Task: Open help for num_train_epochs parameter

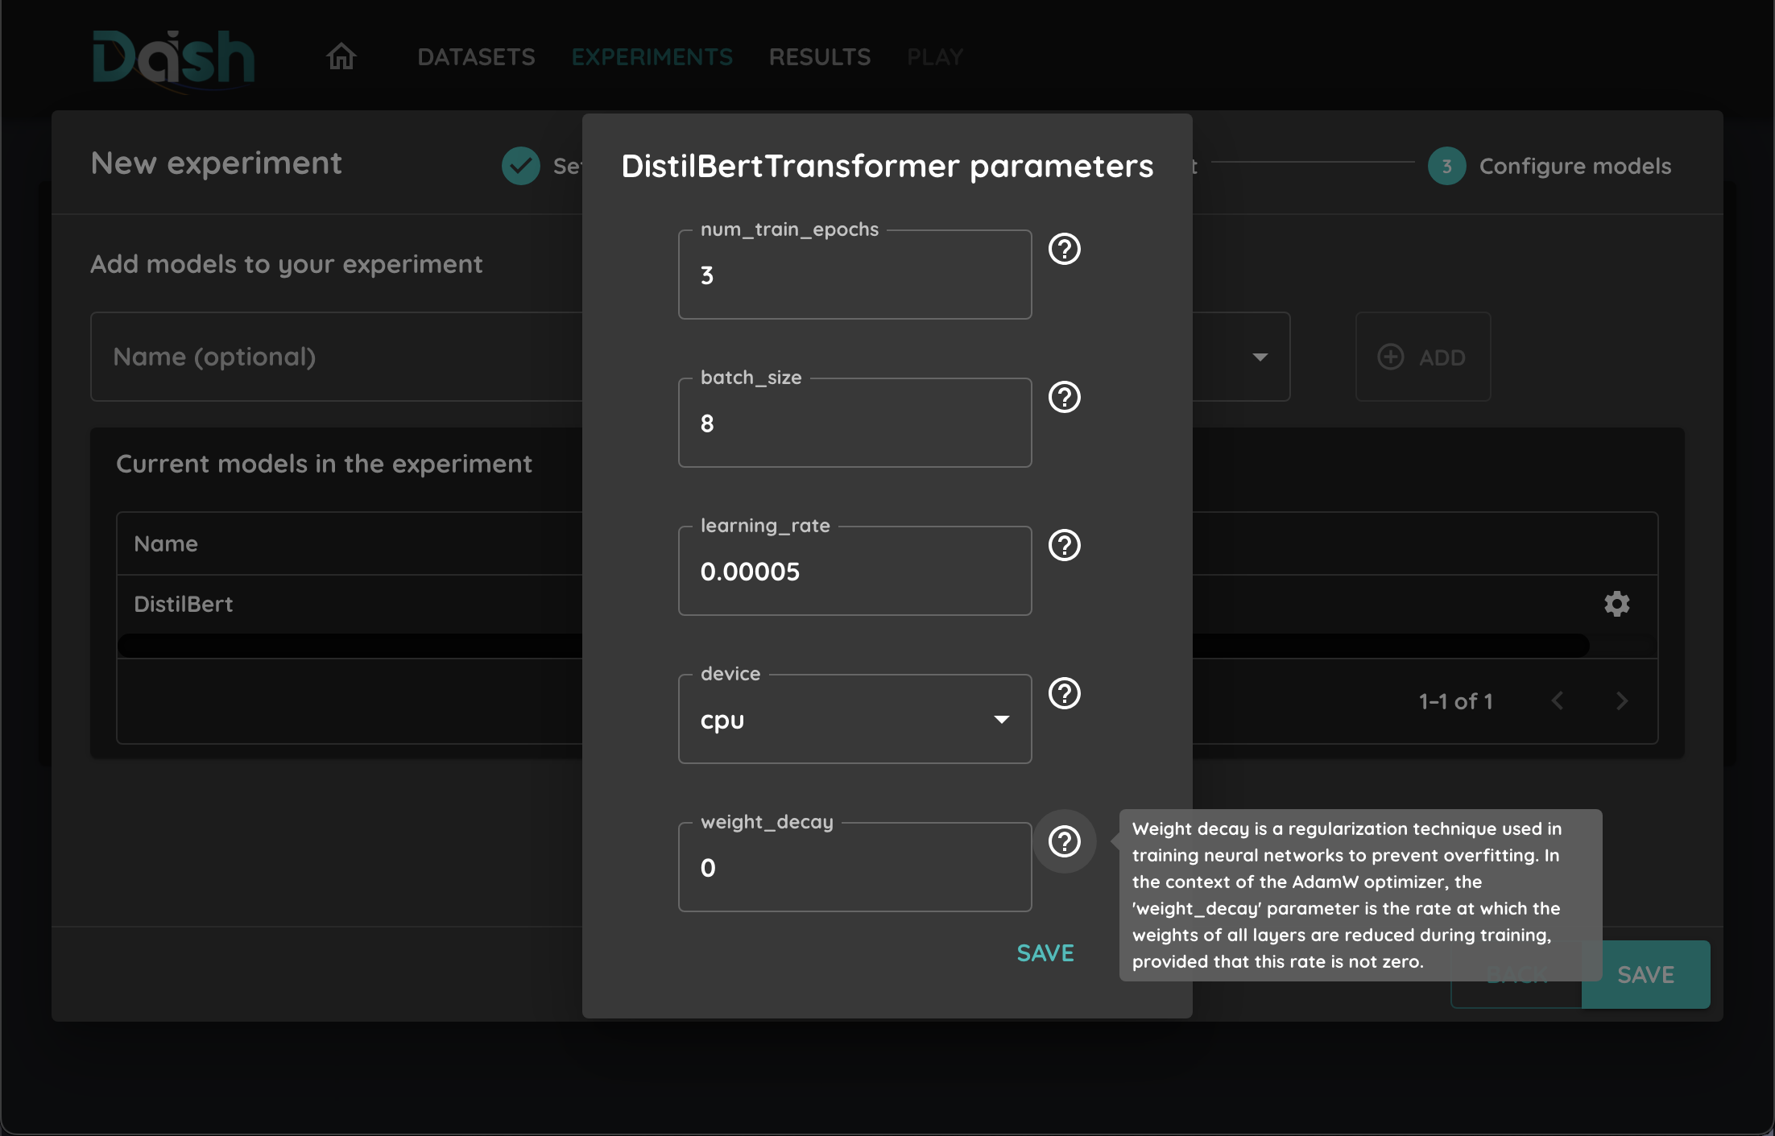Action: pos(1064,249)
